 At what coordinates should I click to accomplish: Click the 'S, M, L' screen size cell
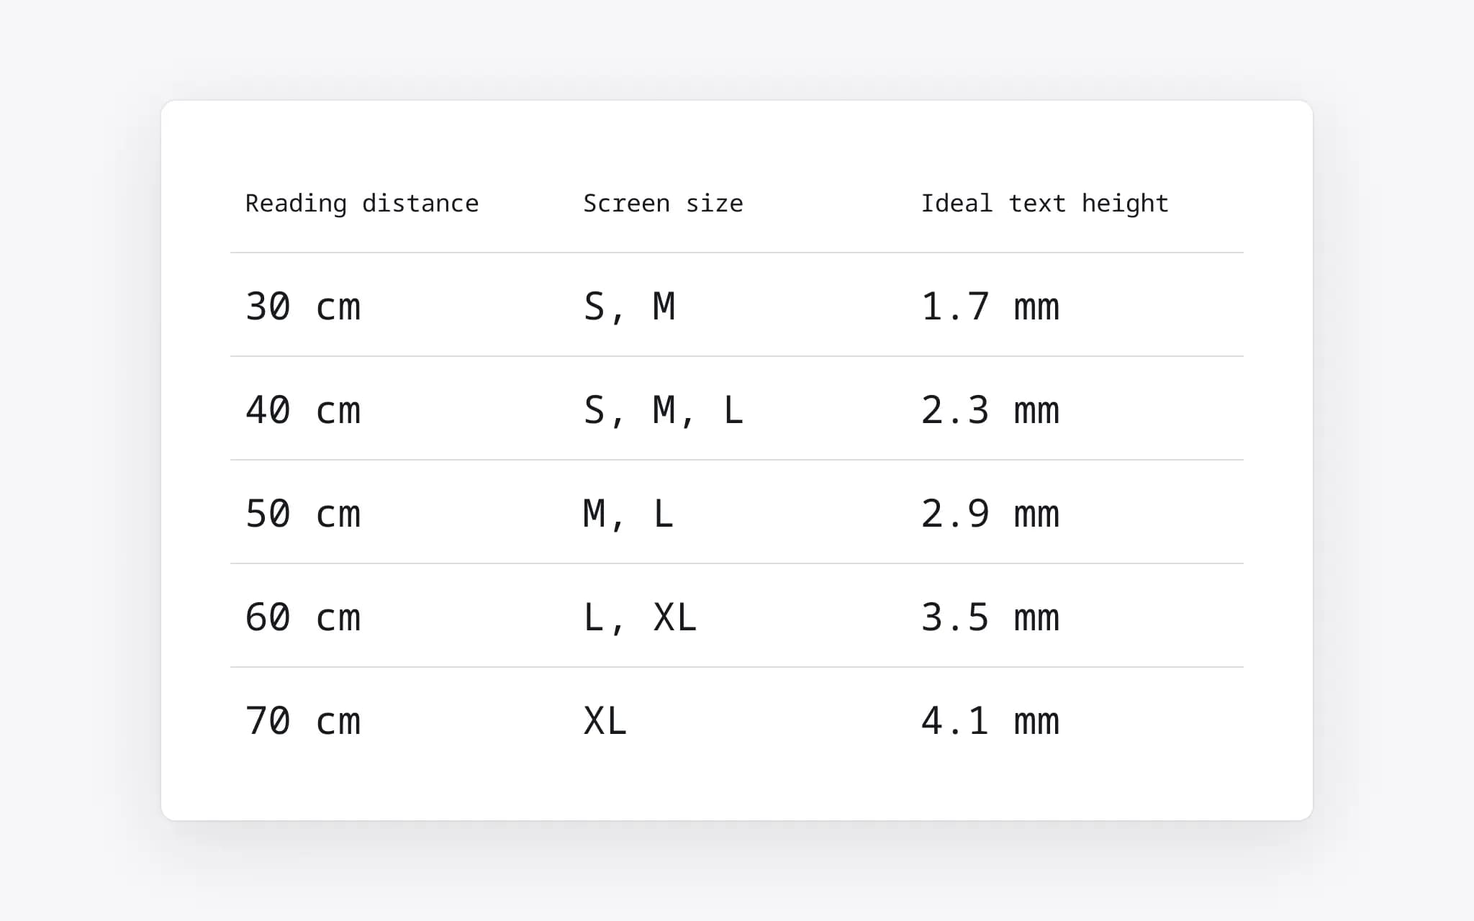[663, 411]
